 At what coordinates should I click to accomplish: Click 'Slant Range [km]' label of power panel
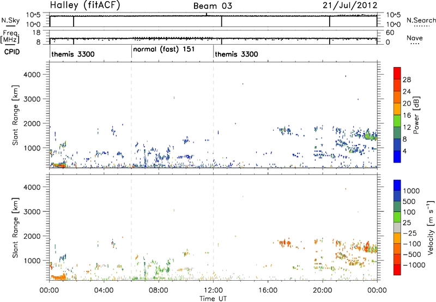(x=15, y=115)
